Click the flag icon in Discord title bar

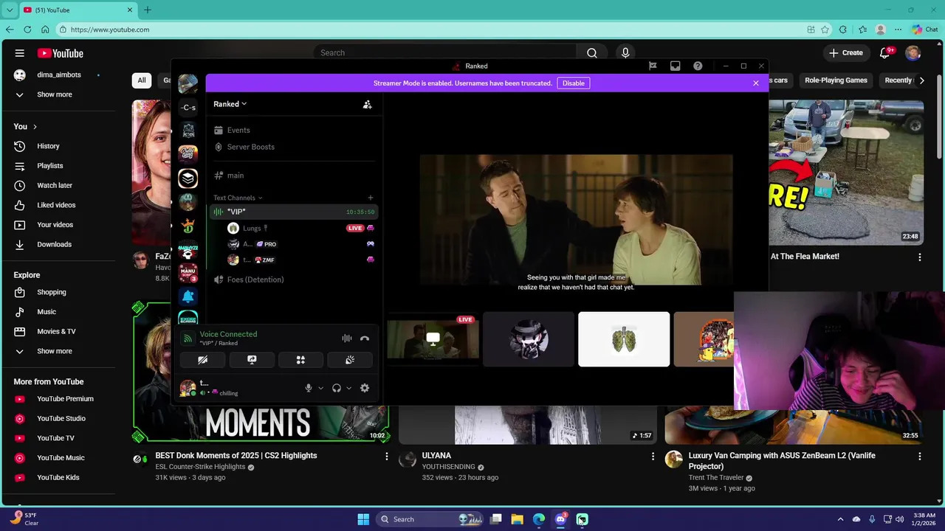tap(653, 66)
